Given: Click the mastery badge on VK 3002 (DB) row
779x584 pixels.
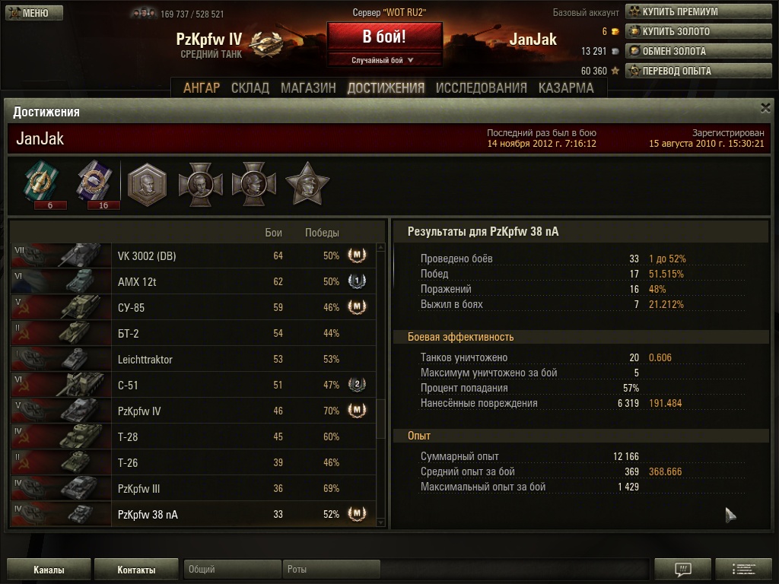Looking at the screenshot, I should [x=357, y=255].
